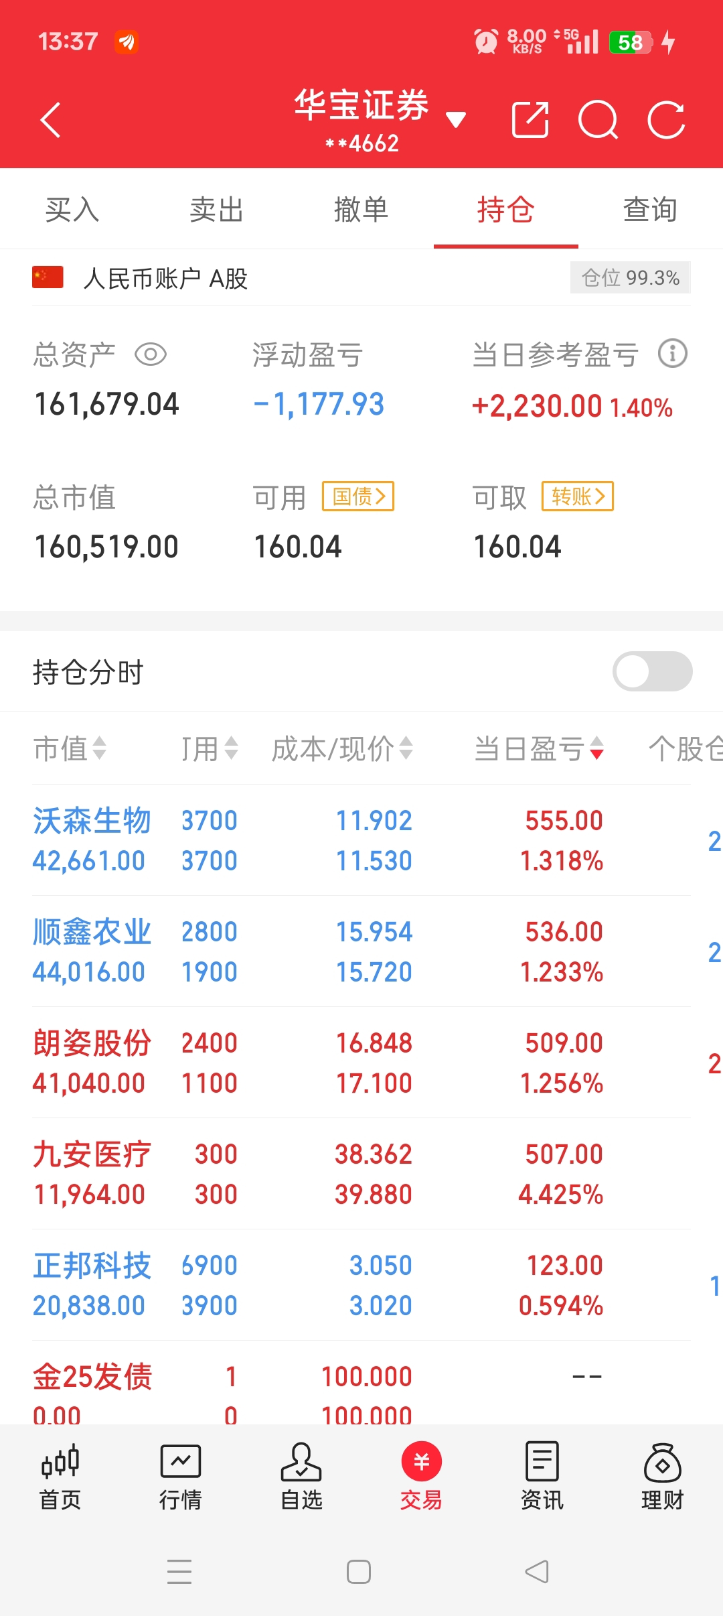Image resolution: width=723 pixels, height=1616 pixels.
Task: Tap the search magnifier icon
Action: pos(598,120)
